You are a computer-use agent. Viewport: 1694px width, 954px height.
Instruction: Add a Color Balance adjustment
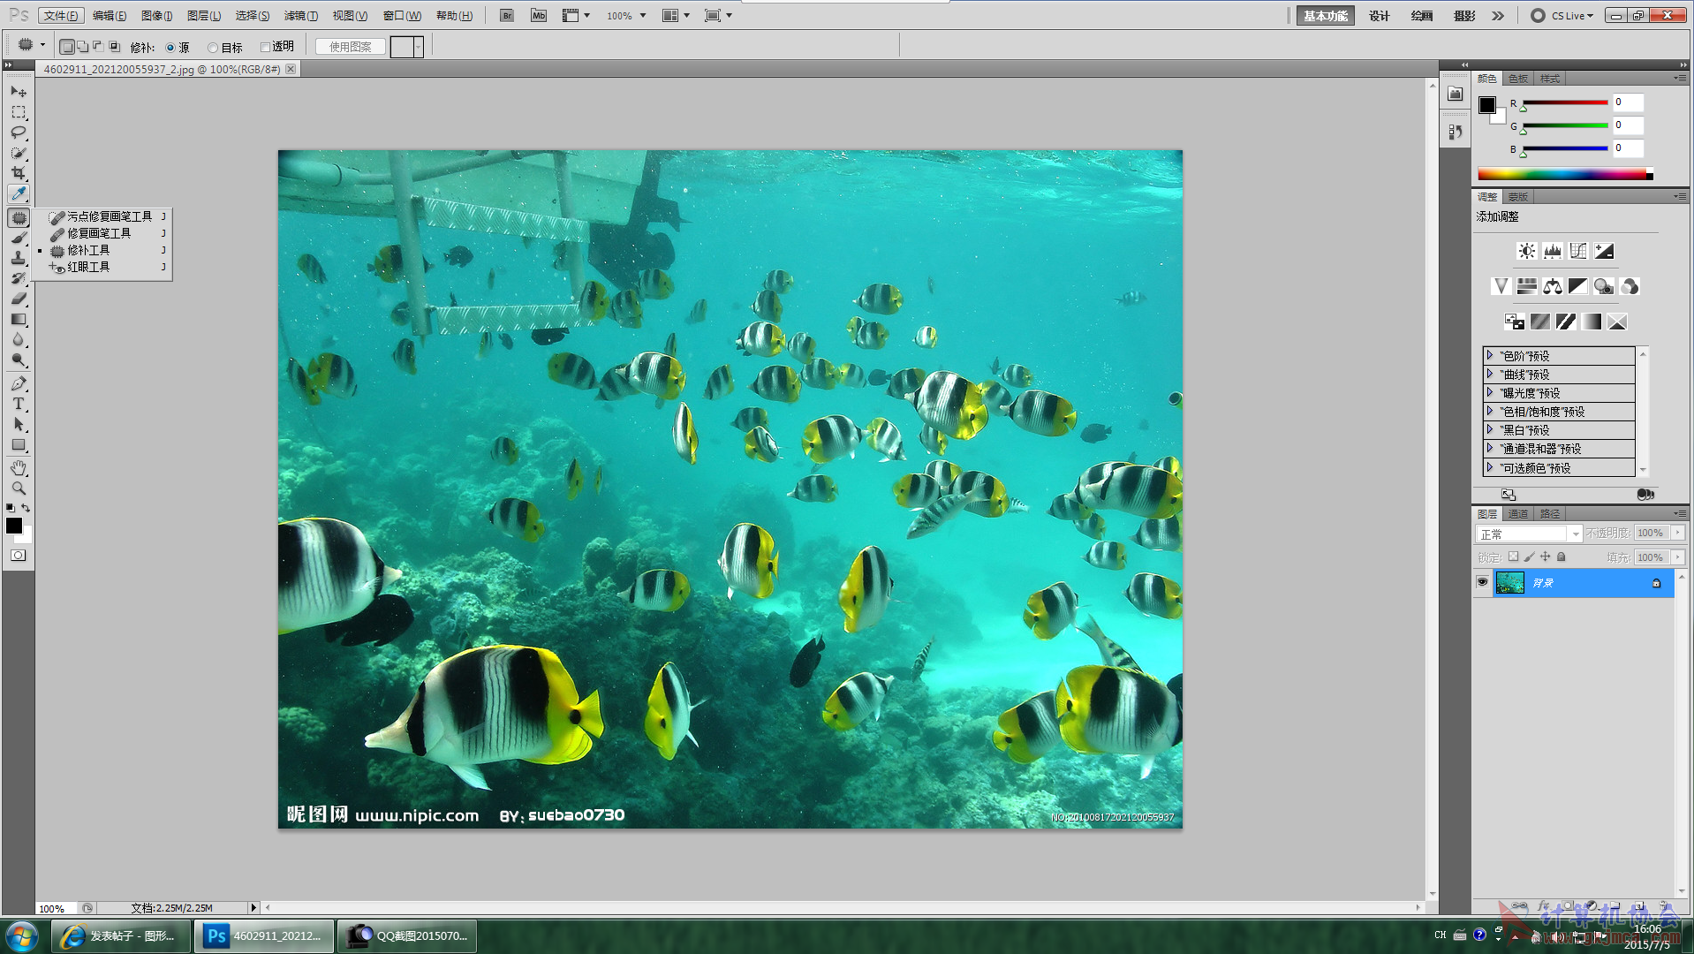[1552, 286]
